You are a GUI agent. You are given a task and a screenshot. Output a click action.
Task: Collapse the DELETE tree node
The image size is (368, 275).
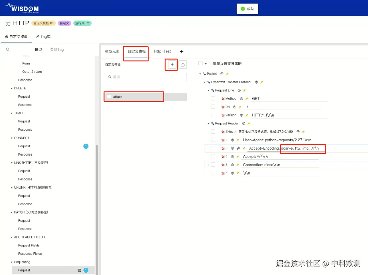click(x=12, y=88)
